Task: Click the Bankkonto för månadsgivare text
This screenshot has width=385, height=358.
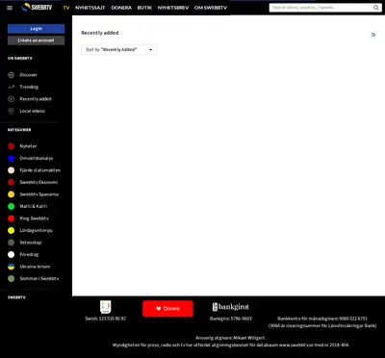Action: click(x=322, y=319)
